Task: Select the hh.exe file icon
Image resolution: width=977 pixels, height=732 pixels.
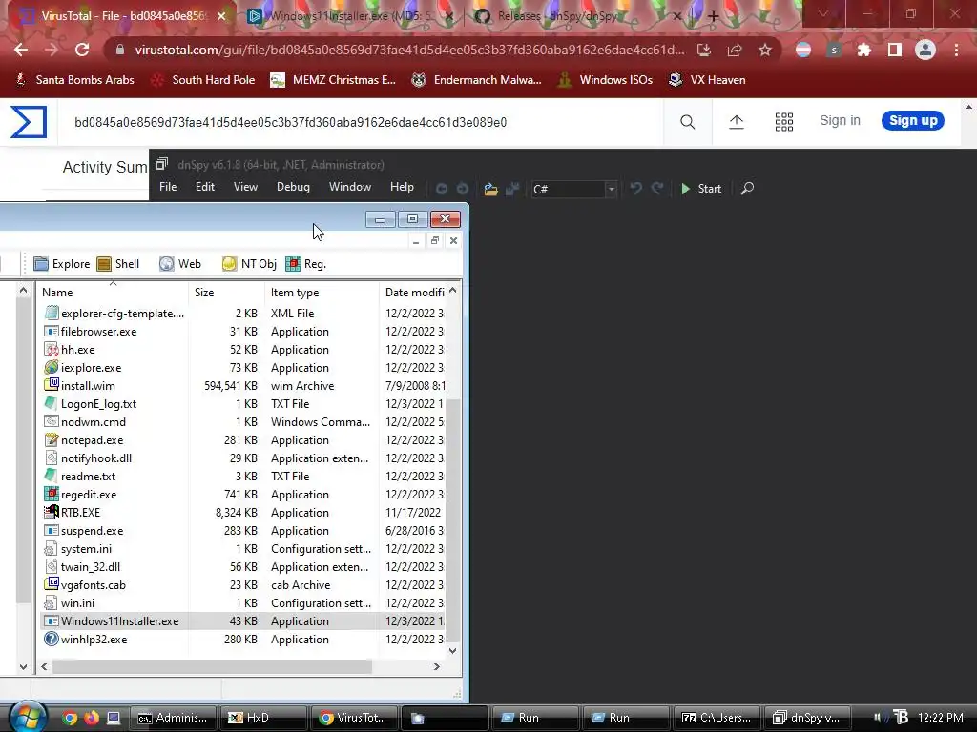Action: tap(52, 349)
